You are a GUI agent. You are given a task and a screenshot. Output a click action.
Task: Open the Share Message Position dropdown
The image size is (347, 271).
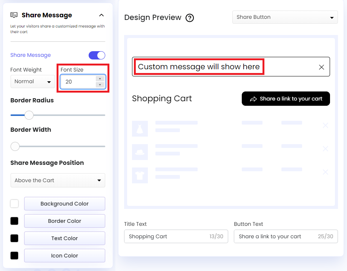pyautogui.click(x=58, y=180)
